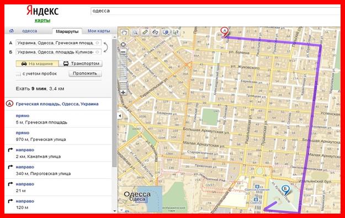Click right-turn arrow for Канатная улица

pos(10,150)
